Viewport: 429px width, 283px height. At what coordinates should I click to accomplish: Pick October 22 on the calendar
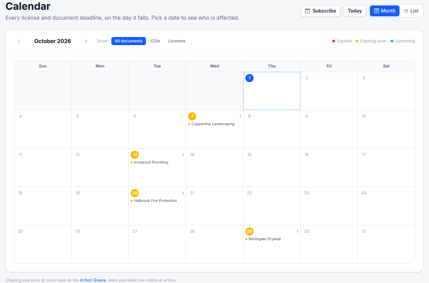(272, 206)
